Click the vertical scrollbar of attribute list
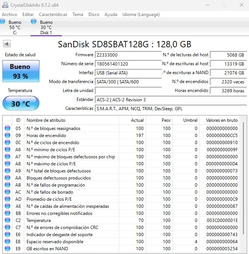The image size is (249, 254). [x=243, y=178]
